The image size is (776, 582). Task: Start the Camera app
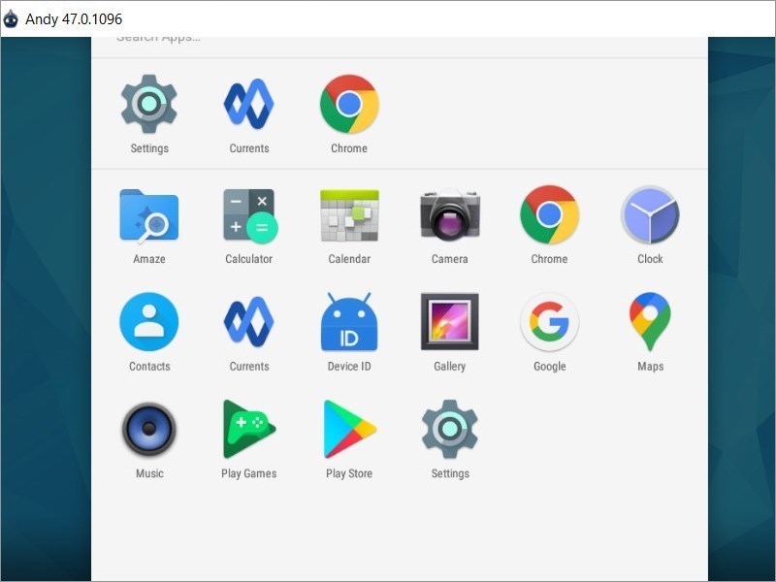(449, 215)
